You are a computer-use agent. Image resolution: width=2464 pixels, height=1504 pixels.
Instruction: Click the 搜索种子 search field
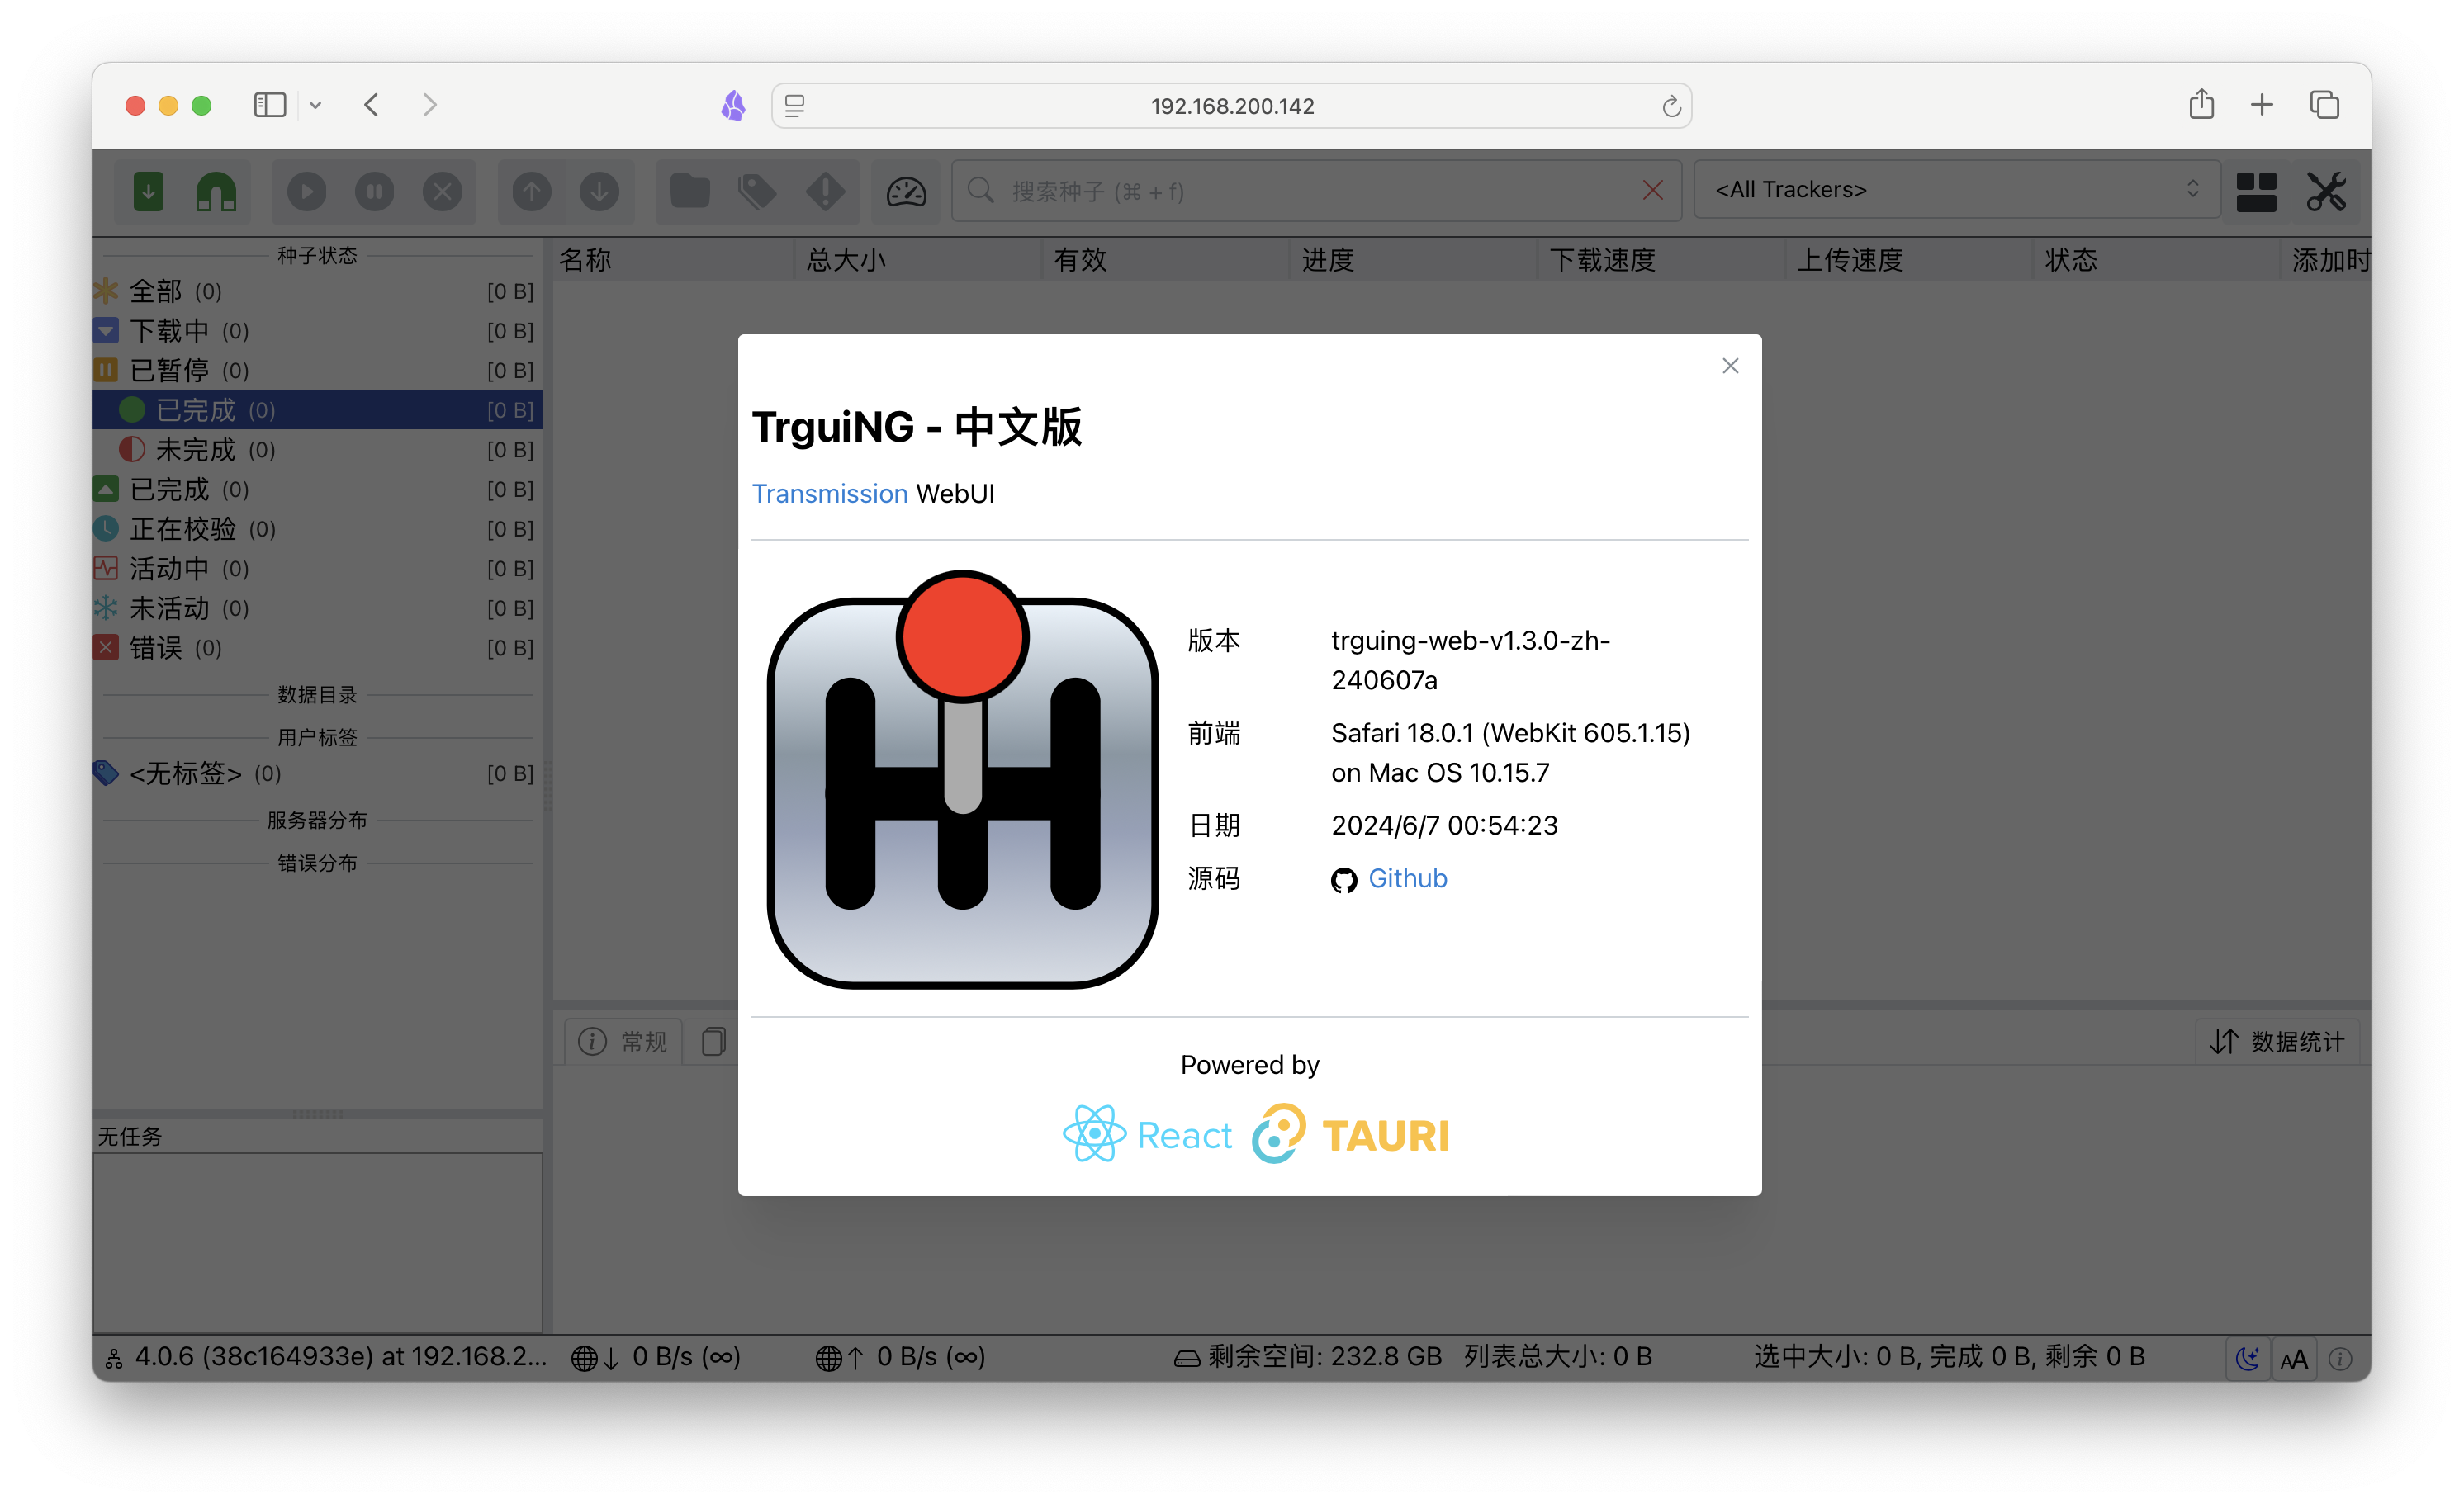1300,191
